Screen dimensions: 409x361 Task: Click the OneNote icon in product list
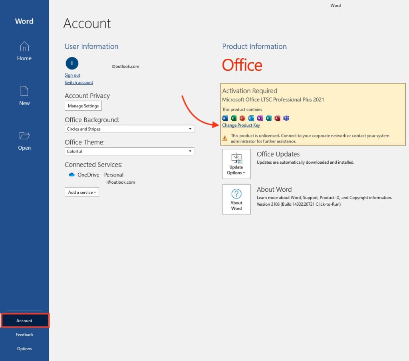click(260, 118)
